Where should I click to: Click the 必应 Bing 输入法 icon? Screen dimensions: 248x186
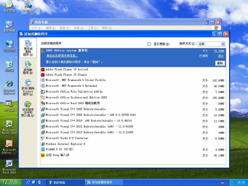[43, 155]
